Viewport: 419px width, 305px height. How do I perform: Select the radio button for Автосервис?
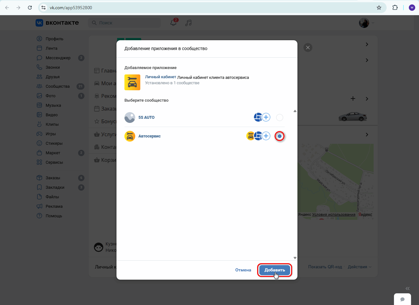click(279, 136)
